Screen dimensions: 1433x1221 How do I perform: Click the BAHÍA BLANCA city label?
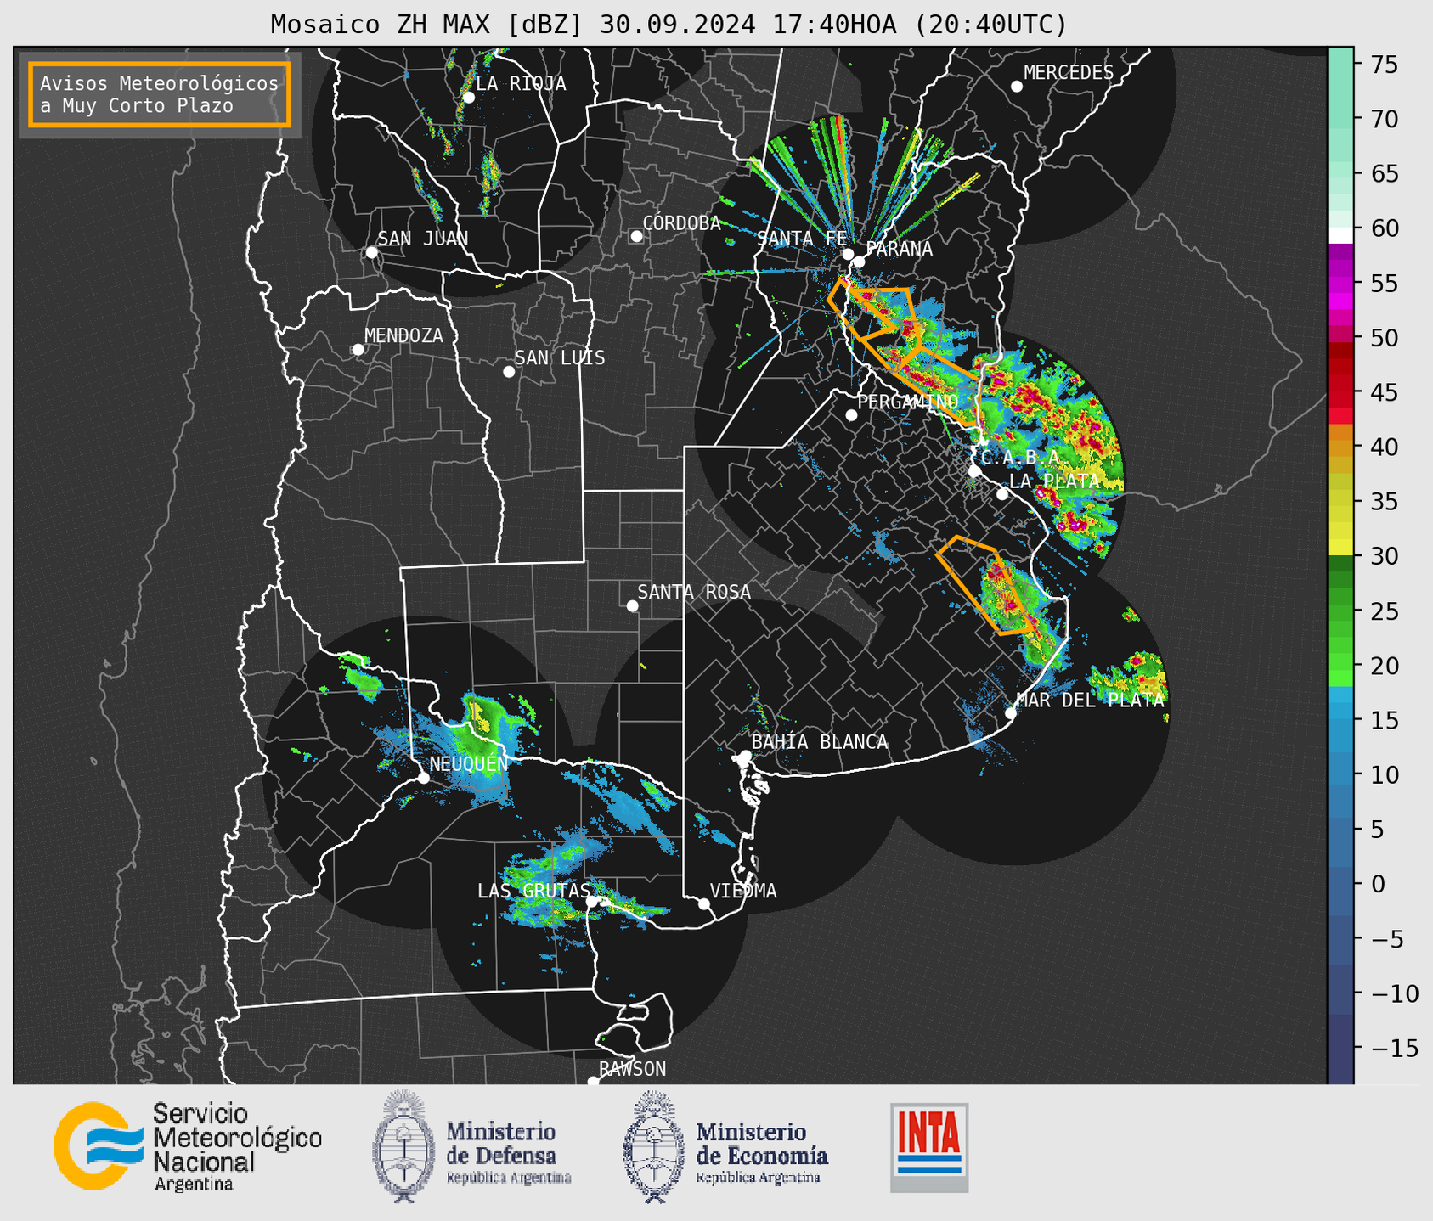point(820,742)
